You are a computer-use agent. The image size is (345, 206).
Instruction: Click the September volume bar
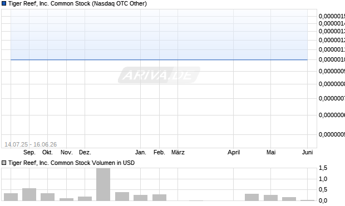29,194
